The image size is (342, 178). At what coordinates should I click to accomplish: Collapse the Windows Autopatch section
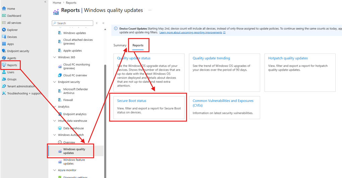pyautogui.click(x=55, y=135)
